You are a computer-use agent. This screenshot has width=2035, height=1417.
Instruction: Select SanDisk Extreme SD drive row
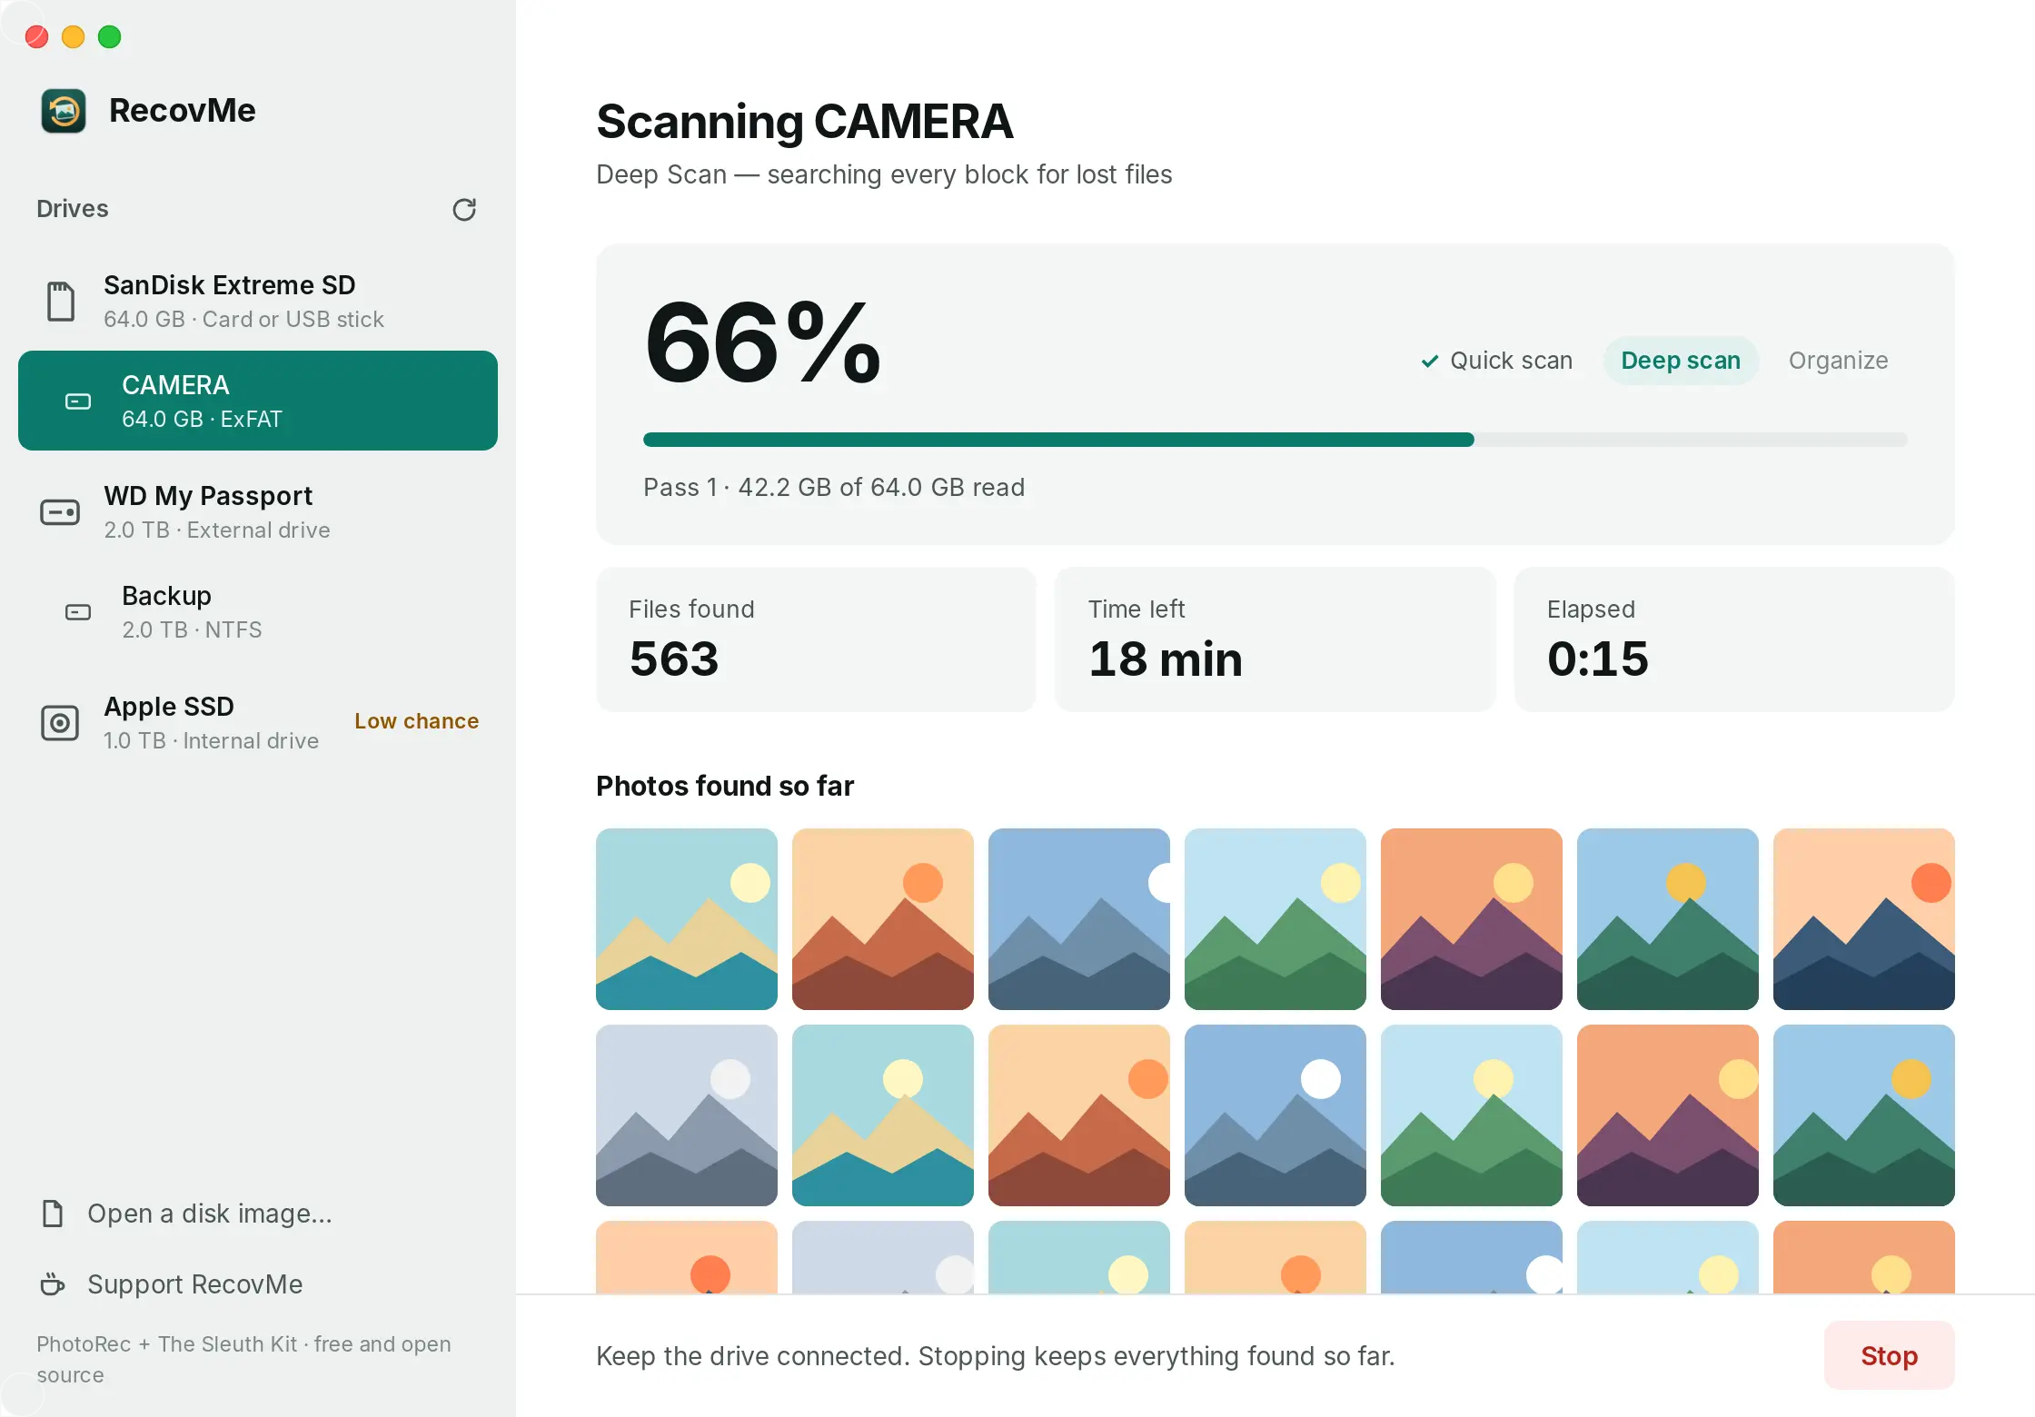[258, 302]
